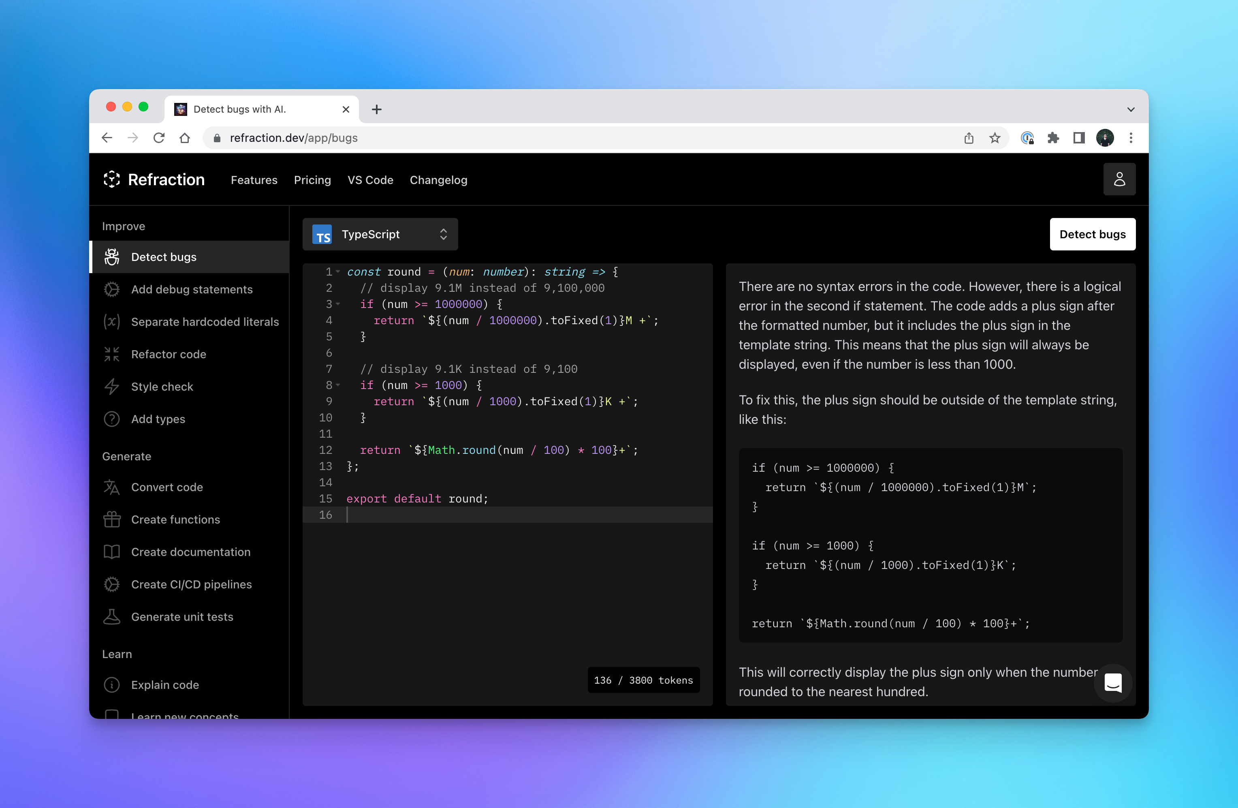The image size is (1238, 808).
Task: Open the Features nav item
Action: point(254,180)
